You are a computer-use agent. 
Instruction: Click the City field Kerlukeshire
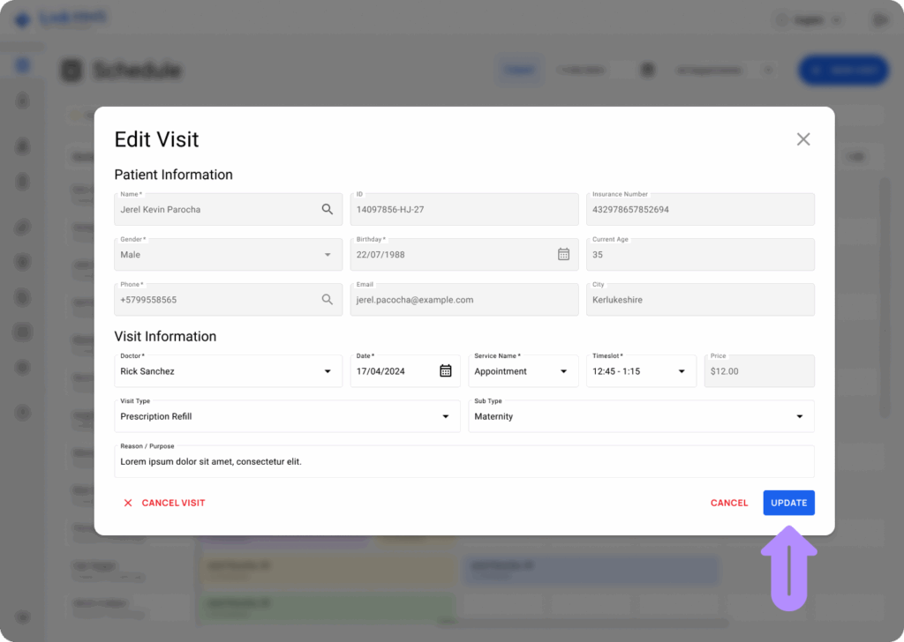[700, 300]
